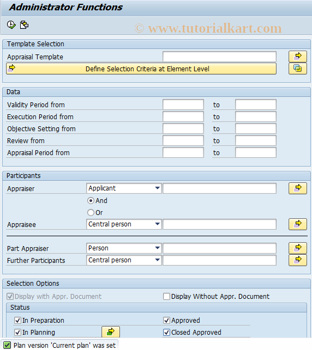This screenshot has width=312, height=350.
Task: Enable Display Without Appr. Document checkbox
Action: [166, 297]
